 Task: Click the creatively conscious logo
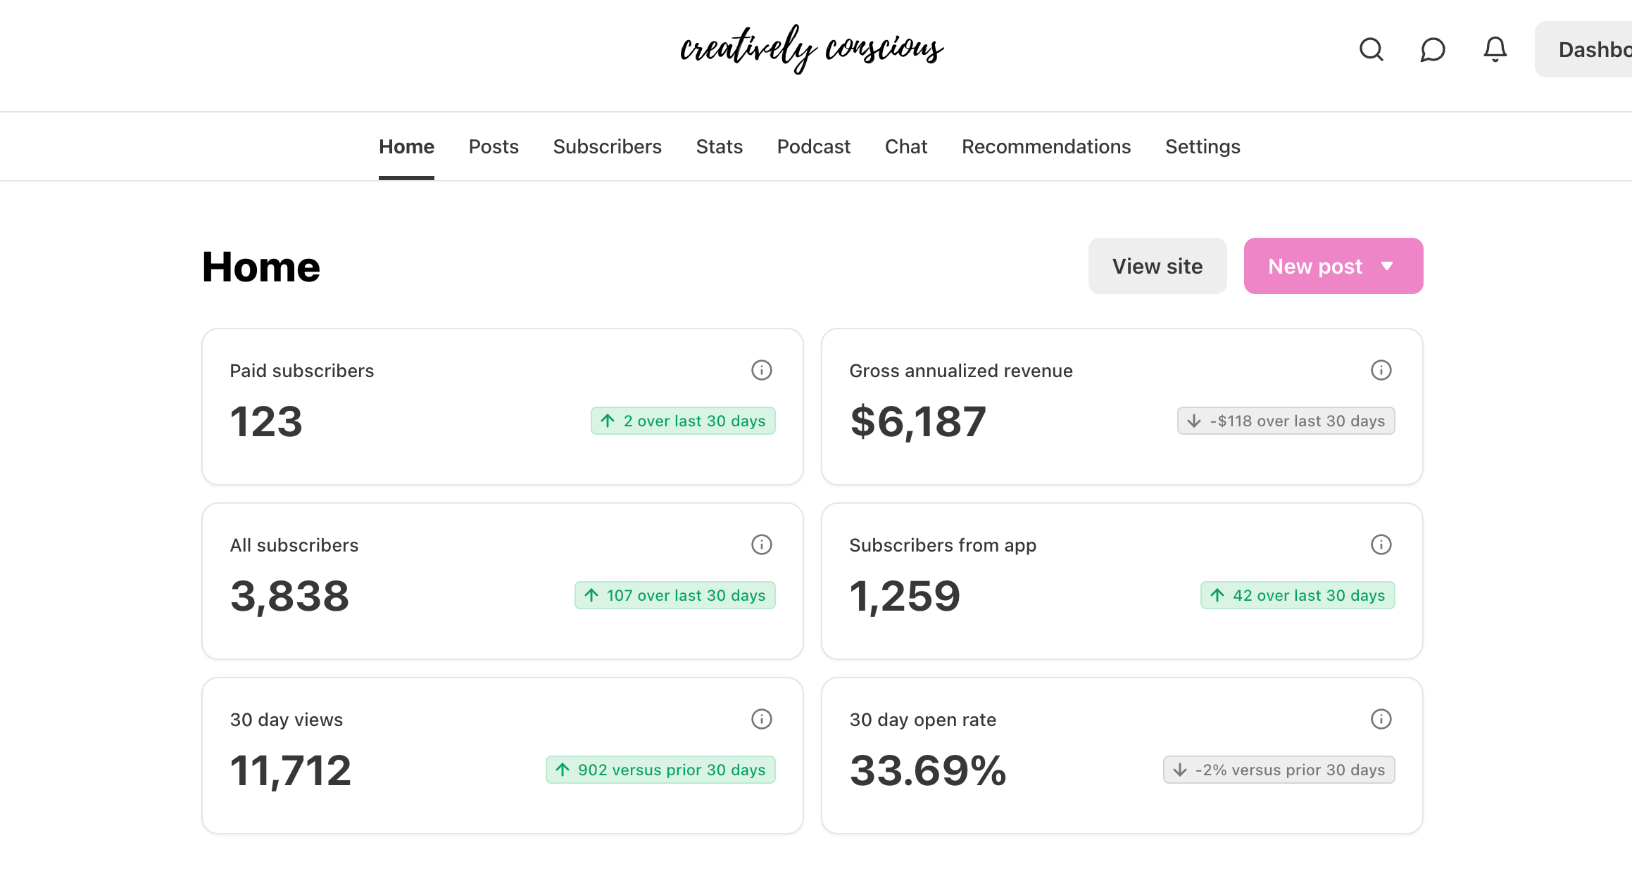tap(811, 48)
